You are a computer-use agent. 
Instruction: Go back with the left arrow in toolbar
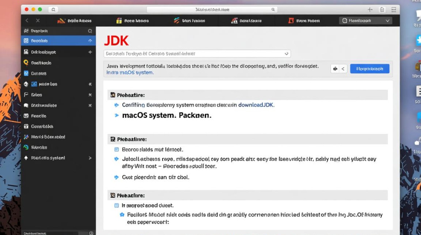pos(27,21)
